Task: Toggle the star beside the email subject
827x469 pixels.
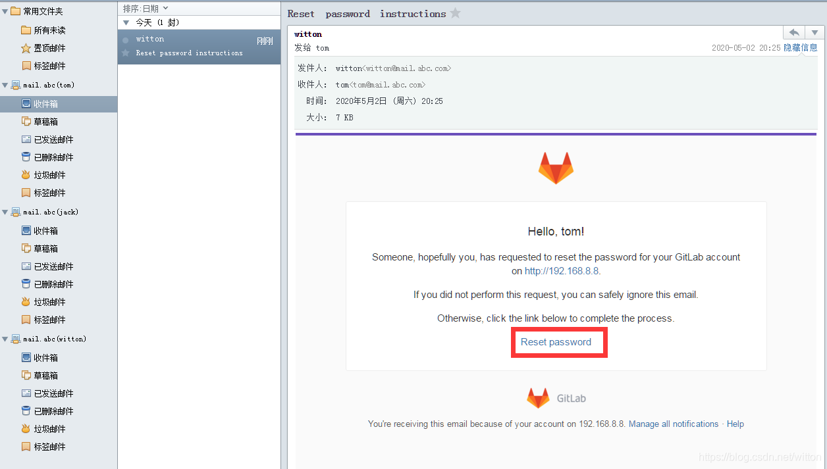Action: [455, 13]
